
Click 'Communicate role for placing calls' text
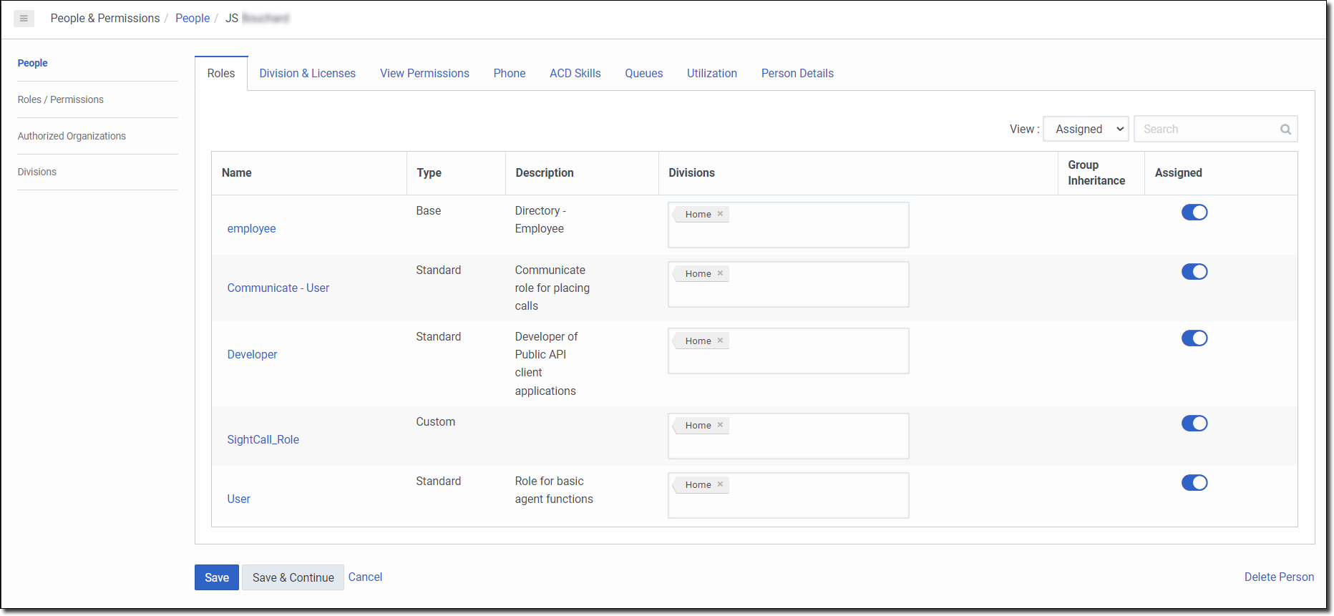[x=552, y=288]
